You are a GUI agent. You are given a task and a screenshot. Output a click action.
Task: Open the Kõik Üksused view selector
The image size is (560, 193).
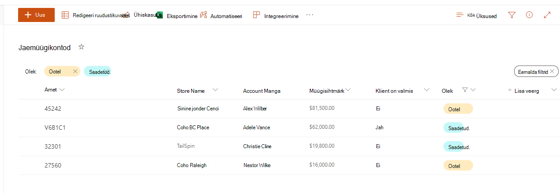point(476,15)
